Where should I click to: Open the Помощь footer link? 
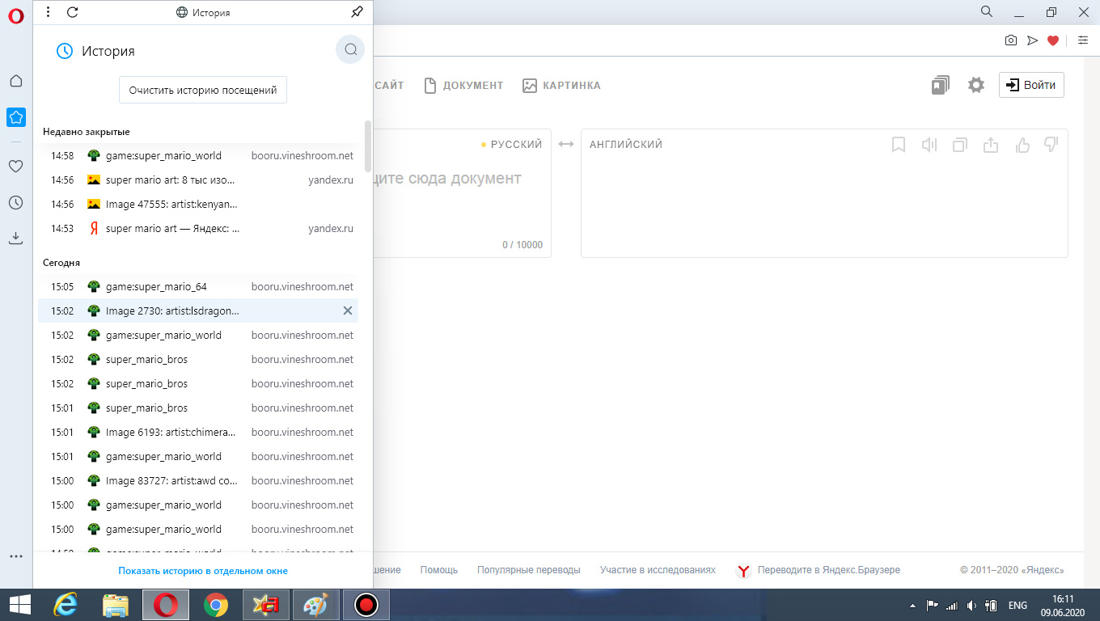tap(439, 570)
